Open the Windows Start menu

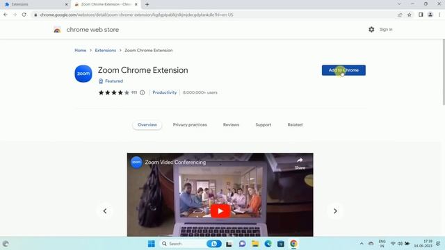152,244
